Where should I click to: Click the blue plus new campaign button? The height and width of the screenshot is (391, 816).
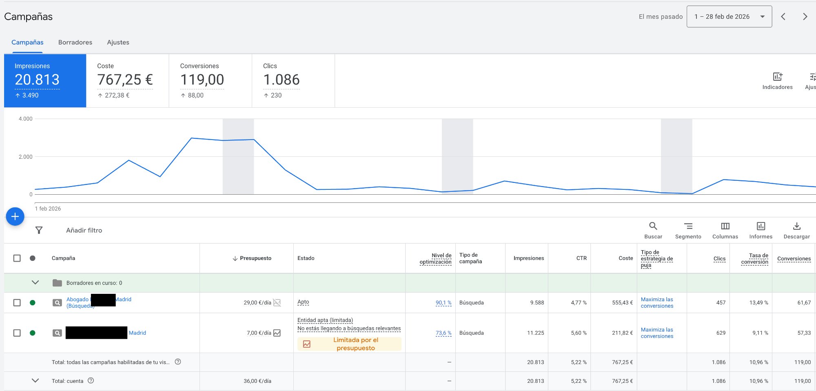15,216
